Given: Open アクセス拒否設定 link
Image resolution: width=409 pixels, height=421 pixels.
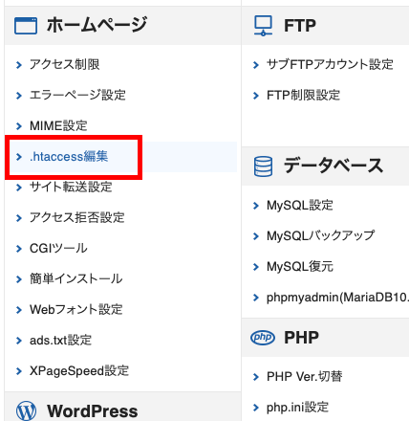Looking at the screenshot, I should [x=77, y=217].
